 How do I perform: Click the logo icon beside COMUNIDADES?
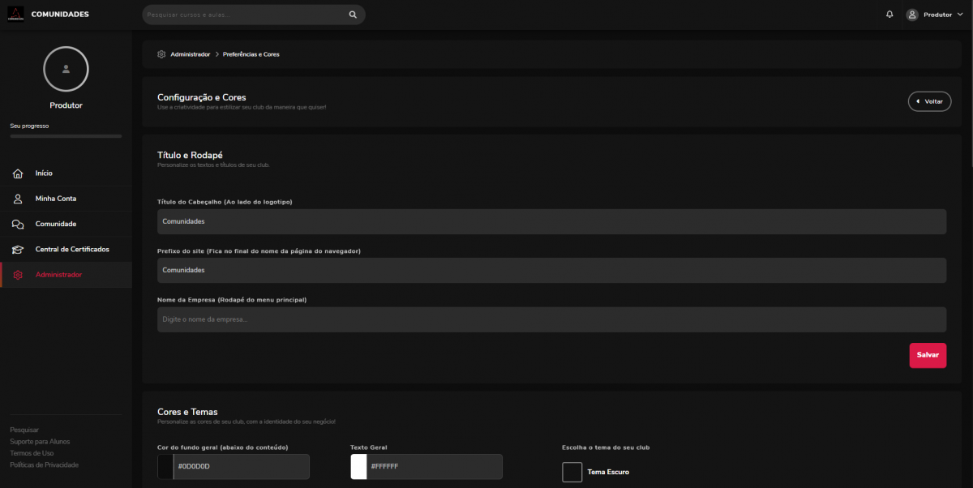(15, 15)
